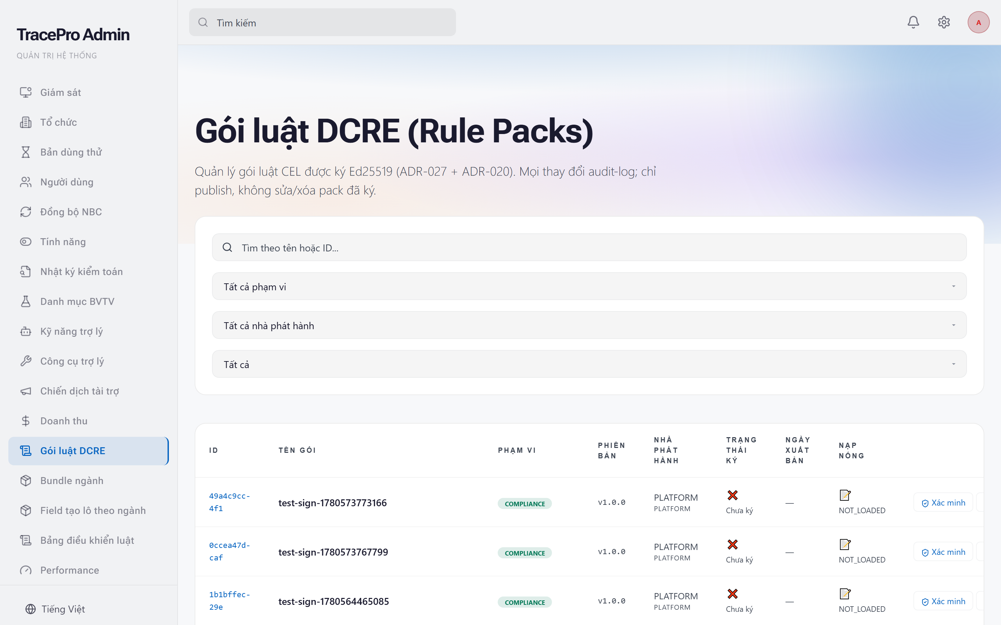Click the Tìm theo tên hoặc ID field
This screenshot has height=625, width=1001.
(589, 248)
